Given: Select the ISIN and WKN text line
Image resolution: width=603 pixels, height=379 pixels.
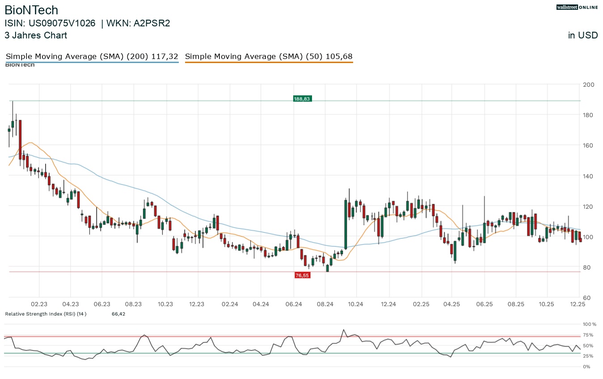Looking at the screenshot, I should click(87, 23).
